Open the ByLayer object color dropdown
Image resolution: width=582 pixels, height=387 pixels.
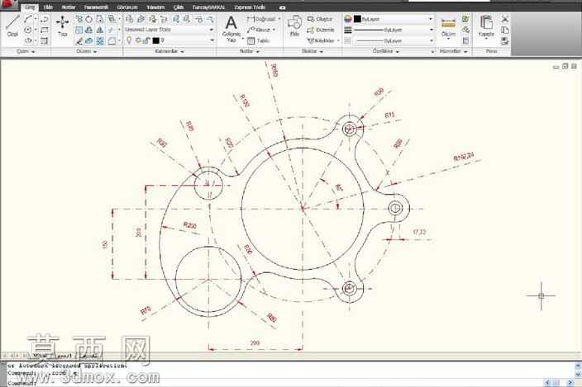point(431,19)
